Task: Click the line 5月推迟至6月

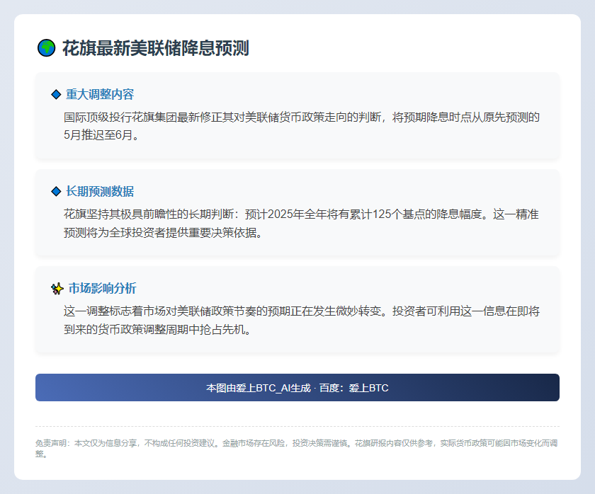Action: pos(101,135)
